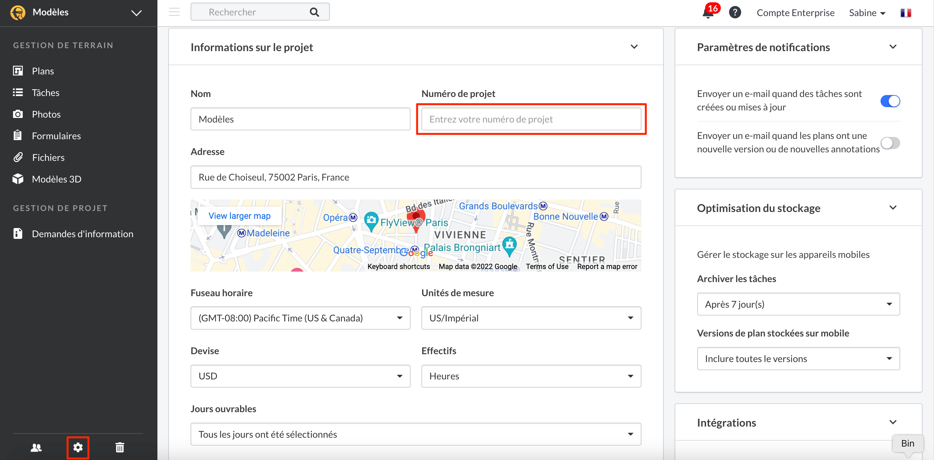
Task: Click the Numéro de projet input field
Action: pos(531,119)
